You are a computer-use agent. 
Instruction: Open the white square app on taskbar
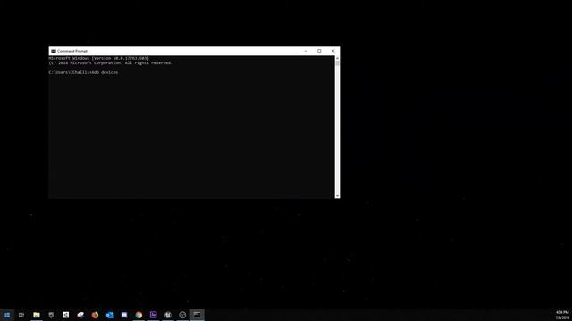coord(65,315)
